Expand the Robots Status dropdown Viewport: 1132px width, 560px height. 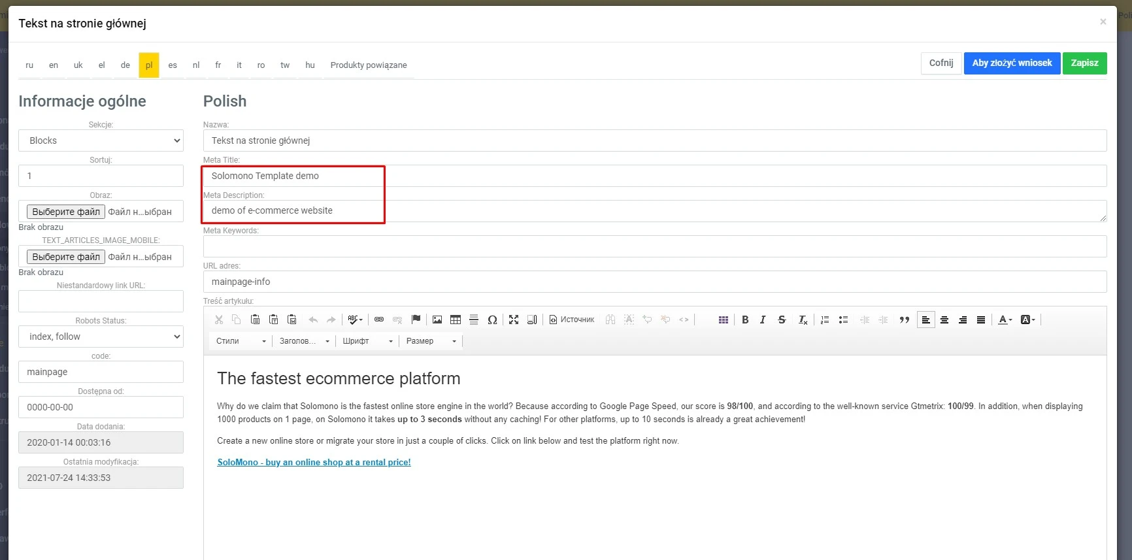[x=101, y=337]
